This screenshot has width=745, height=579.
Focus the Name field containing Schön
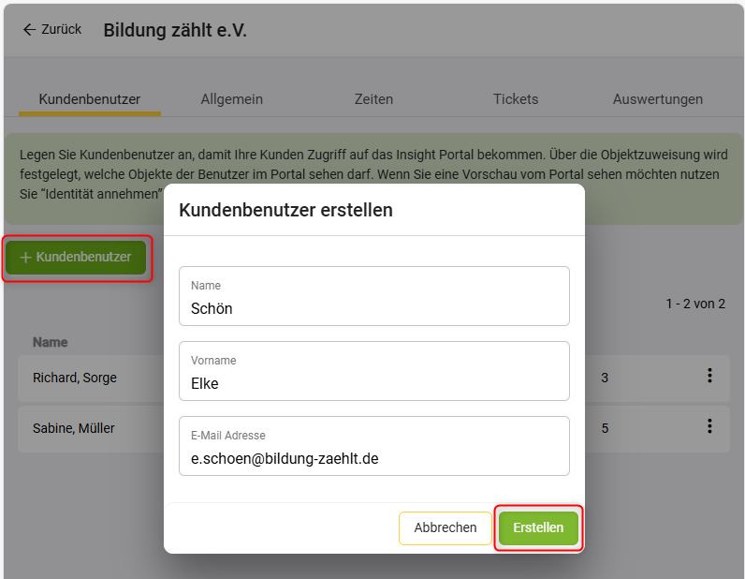click(374, 307)
